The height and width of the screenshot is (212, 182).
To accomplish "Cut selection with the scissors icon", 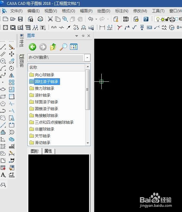I will (x=50, y=19).
